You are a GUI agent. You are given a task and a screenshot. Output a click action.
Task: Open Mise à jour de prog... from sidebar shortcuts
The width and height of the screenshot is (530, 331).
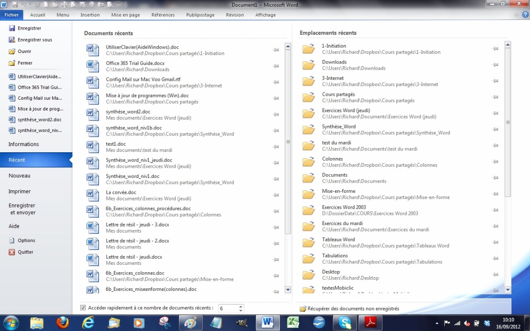pos(36,109)
